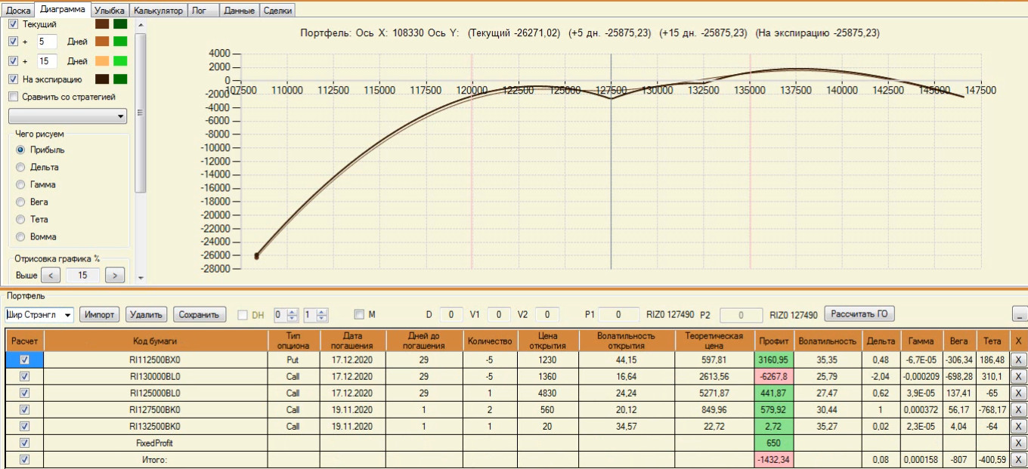Click the light orange swatch for +15 Дней

point(102,60)
